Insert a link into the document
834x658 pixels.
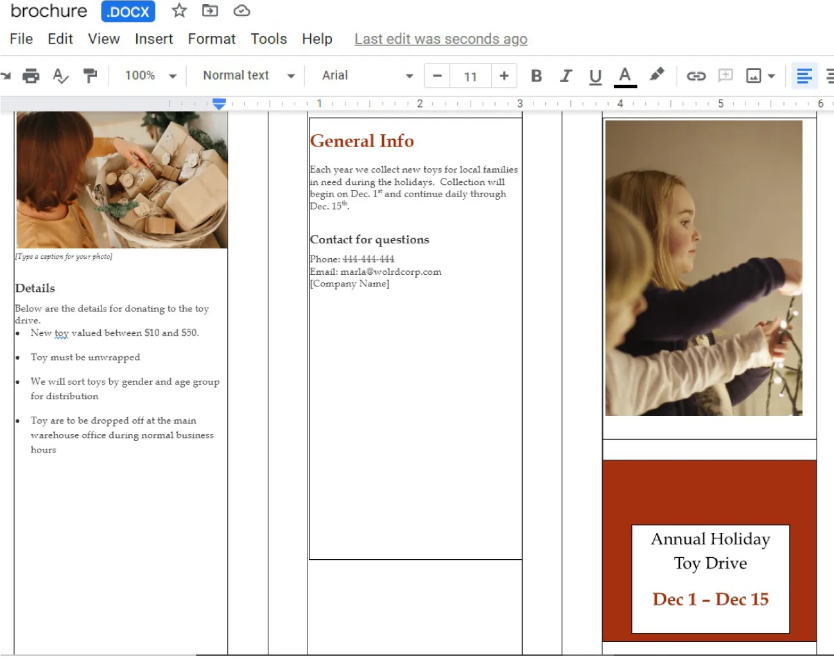pos(695,75)
